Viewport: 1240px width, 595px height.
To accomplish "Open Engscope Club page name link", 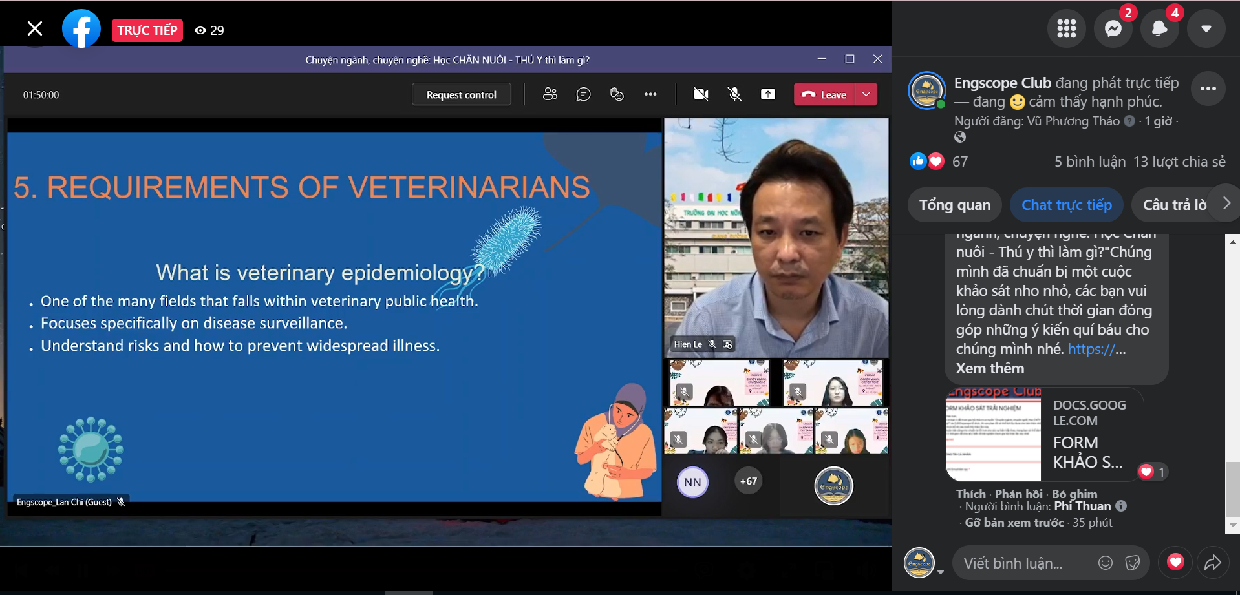I will pos(1002,83).
